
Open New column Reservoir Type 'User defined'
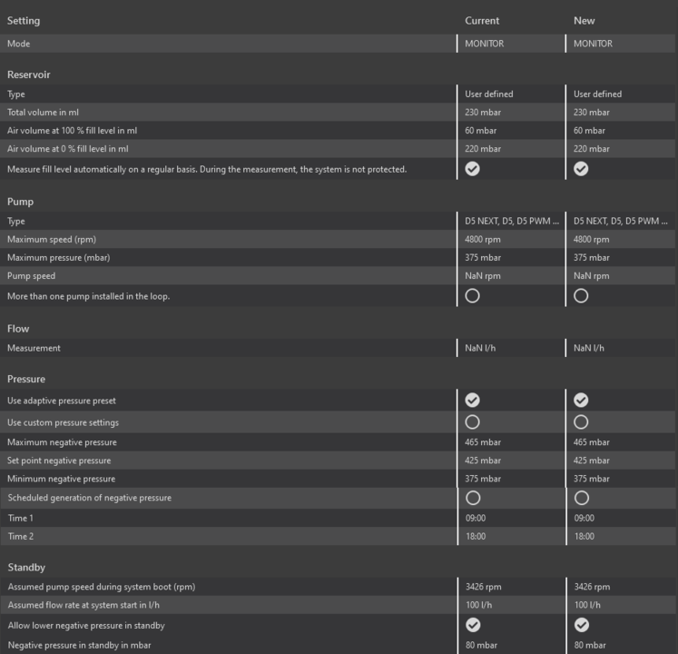tap(598, 94)
